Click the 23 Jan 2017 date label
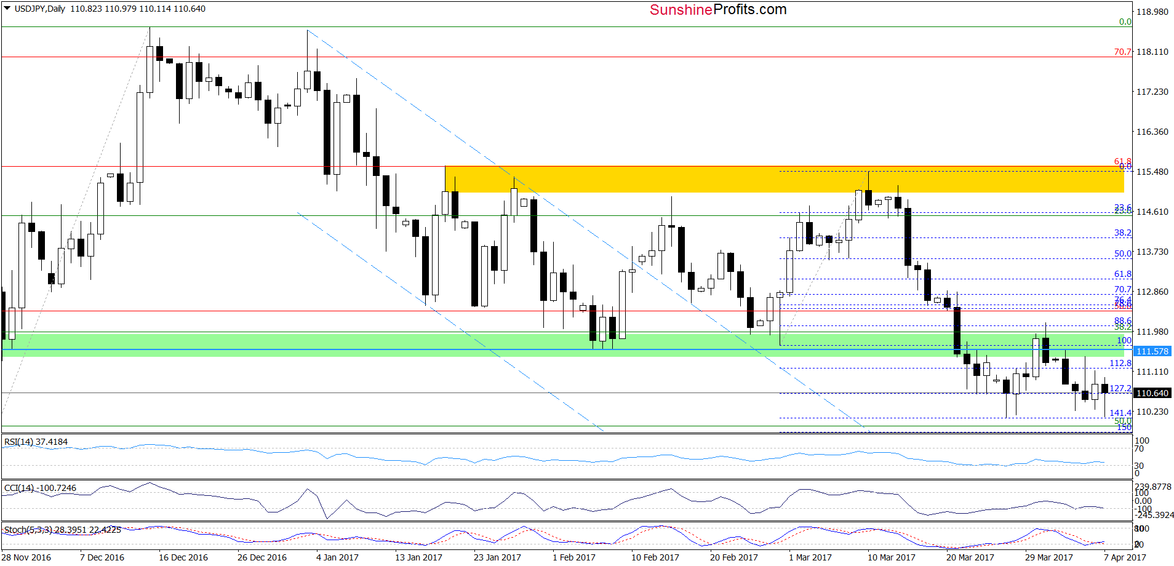This screenshot has height=566, width=1174. point(497,557)
